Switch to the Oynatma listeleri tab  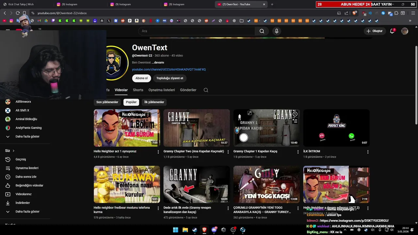[x=162, y=90]
